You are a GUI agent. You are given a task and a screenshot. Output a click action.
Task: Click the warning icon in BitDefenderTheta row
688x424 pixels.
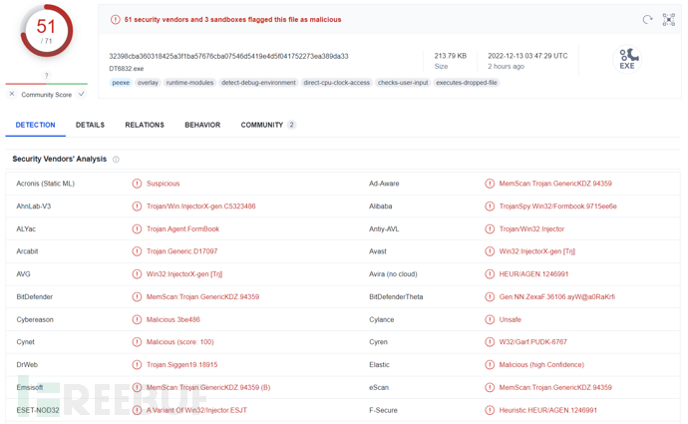pos(490,297)
